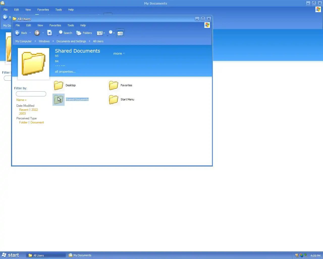Filter by 2022 date modified

click(35, 110)
